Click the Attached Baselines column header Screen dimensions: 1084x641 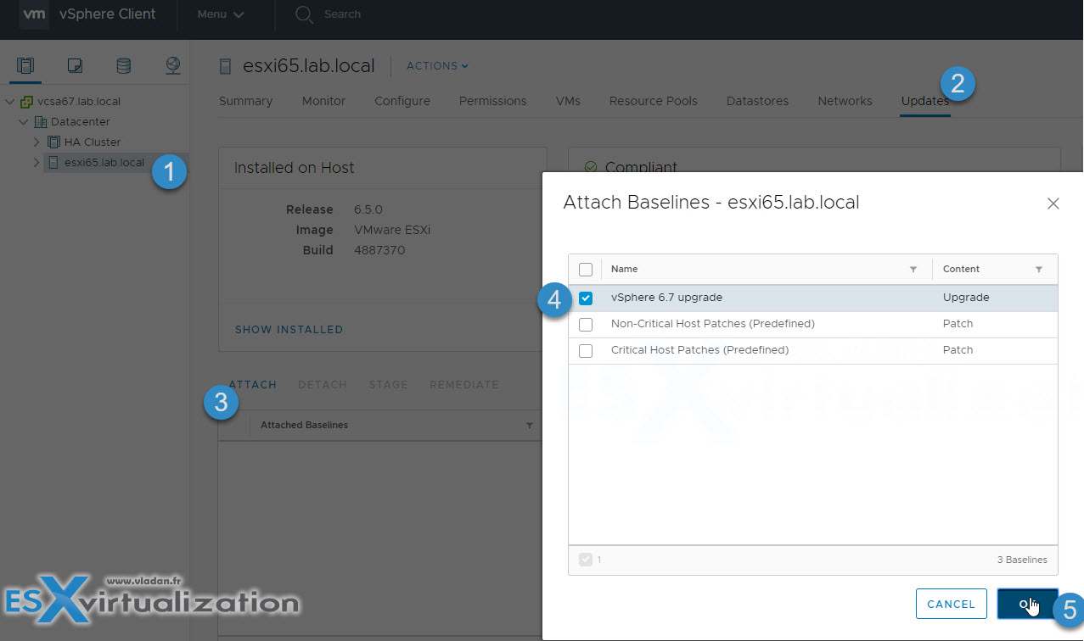click(x=304, y=426)
